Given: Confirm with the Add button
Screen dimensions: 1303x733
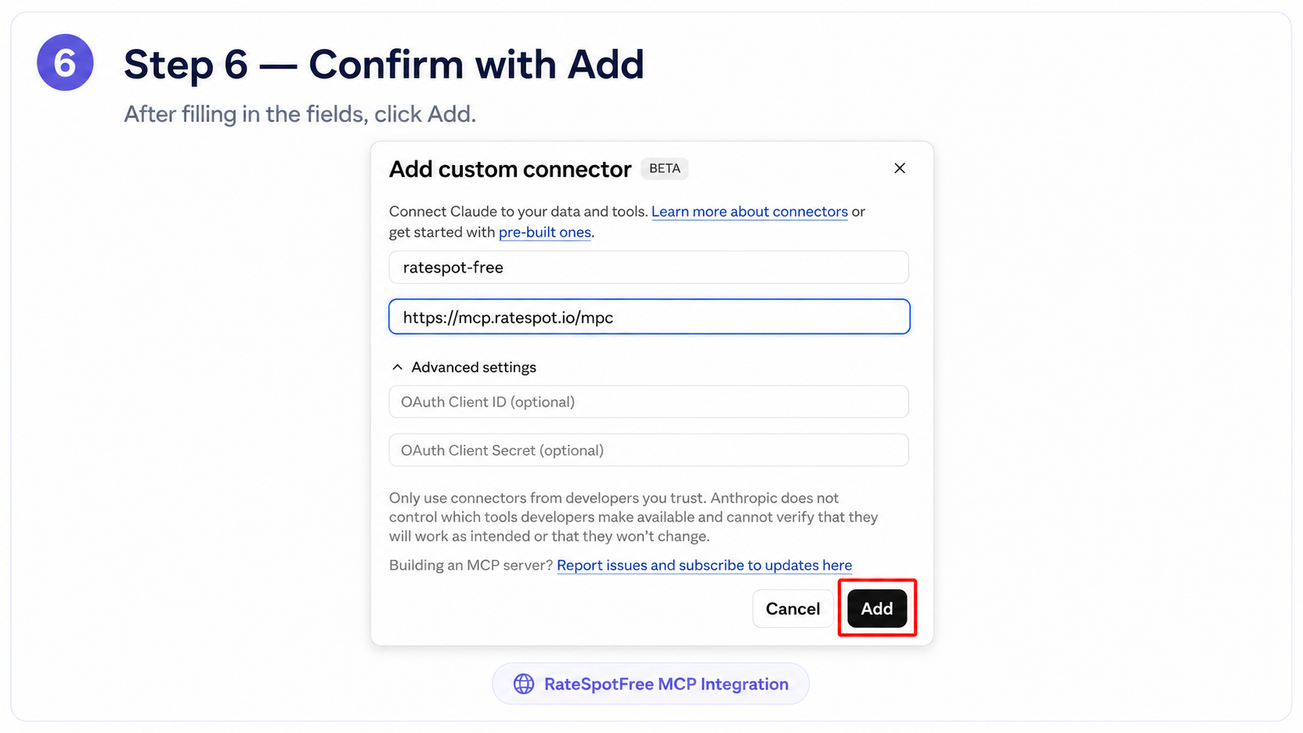Looking at the screenshot, I should (x=877, y=608).
